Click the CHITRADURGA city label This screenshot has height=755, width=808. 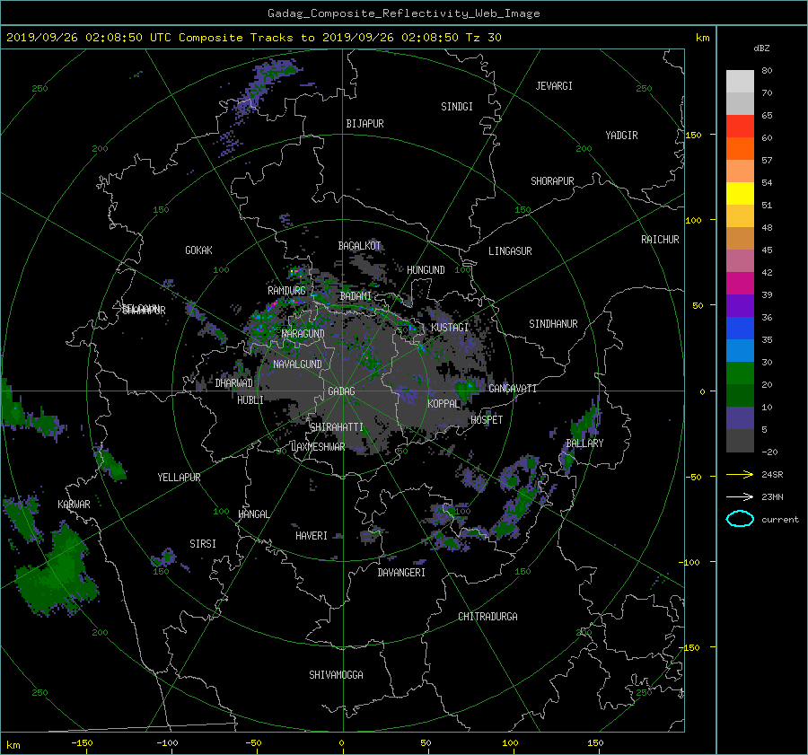click(x=487, y=617)
